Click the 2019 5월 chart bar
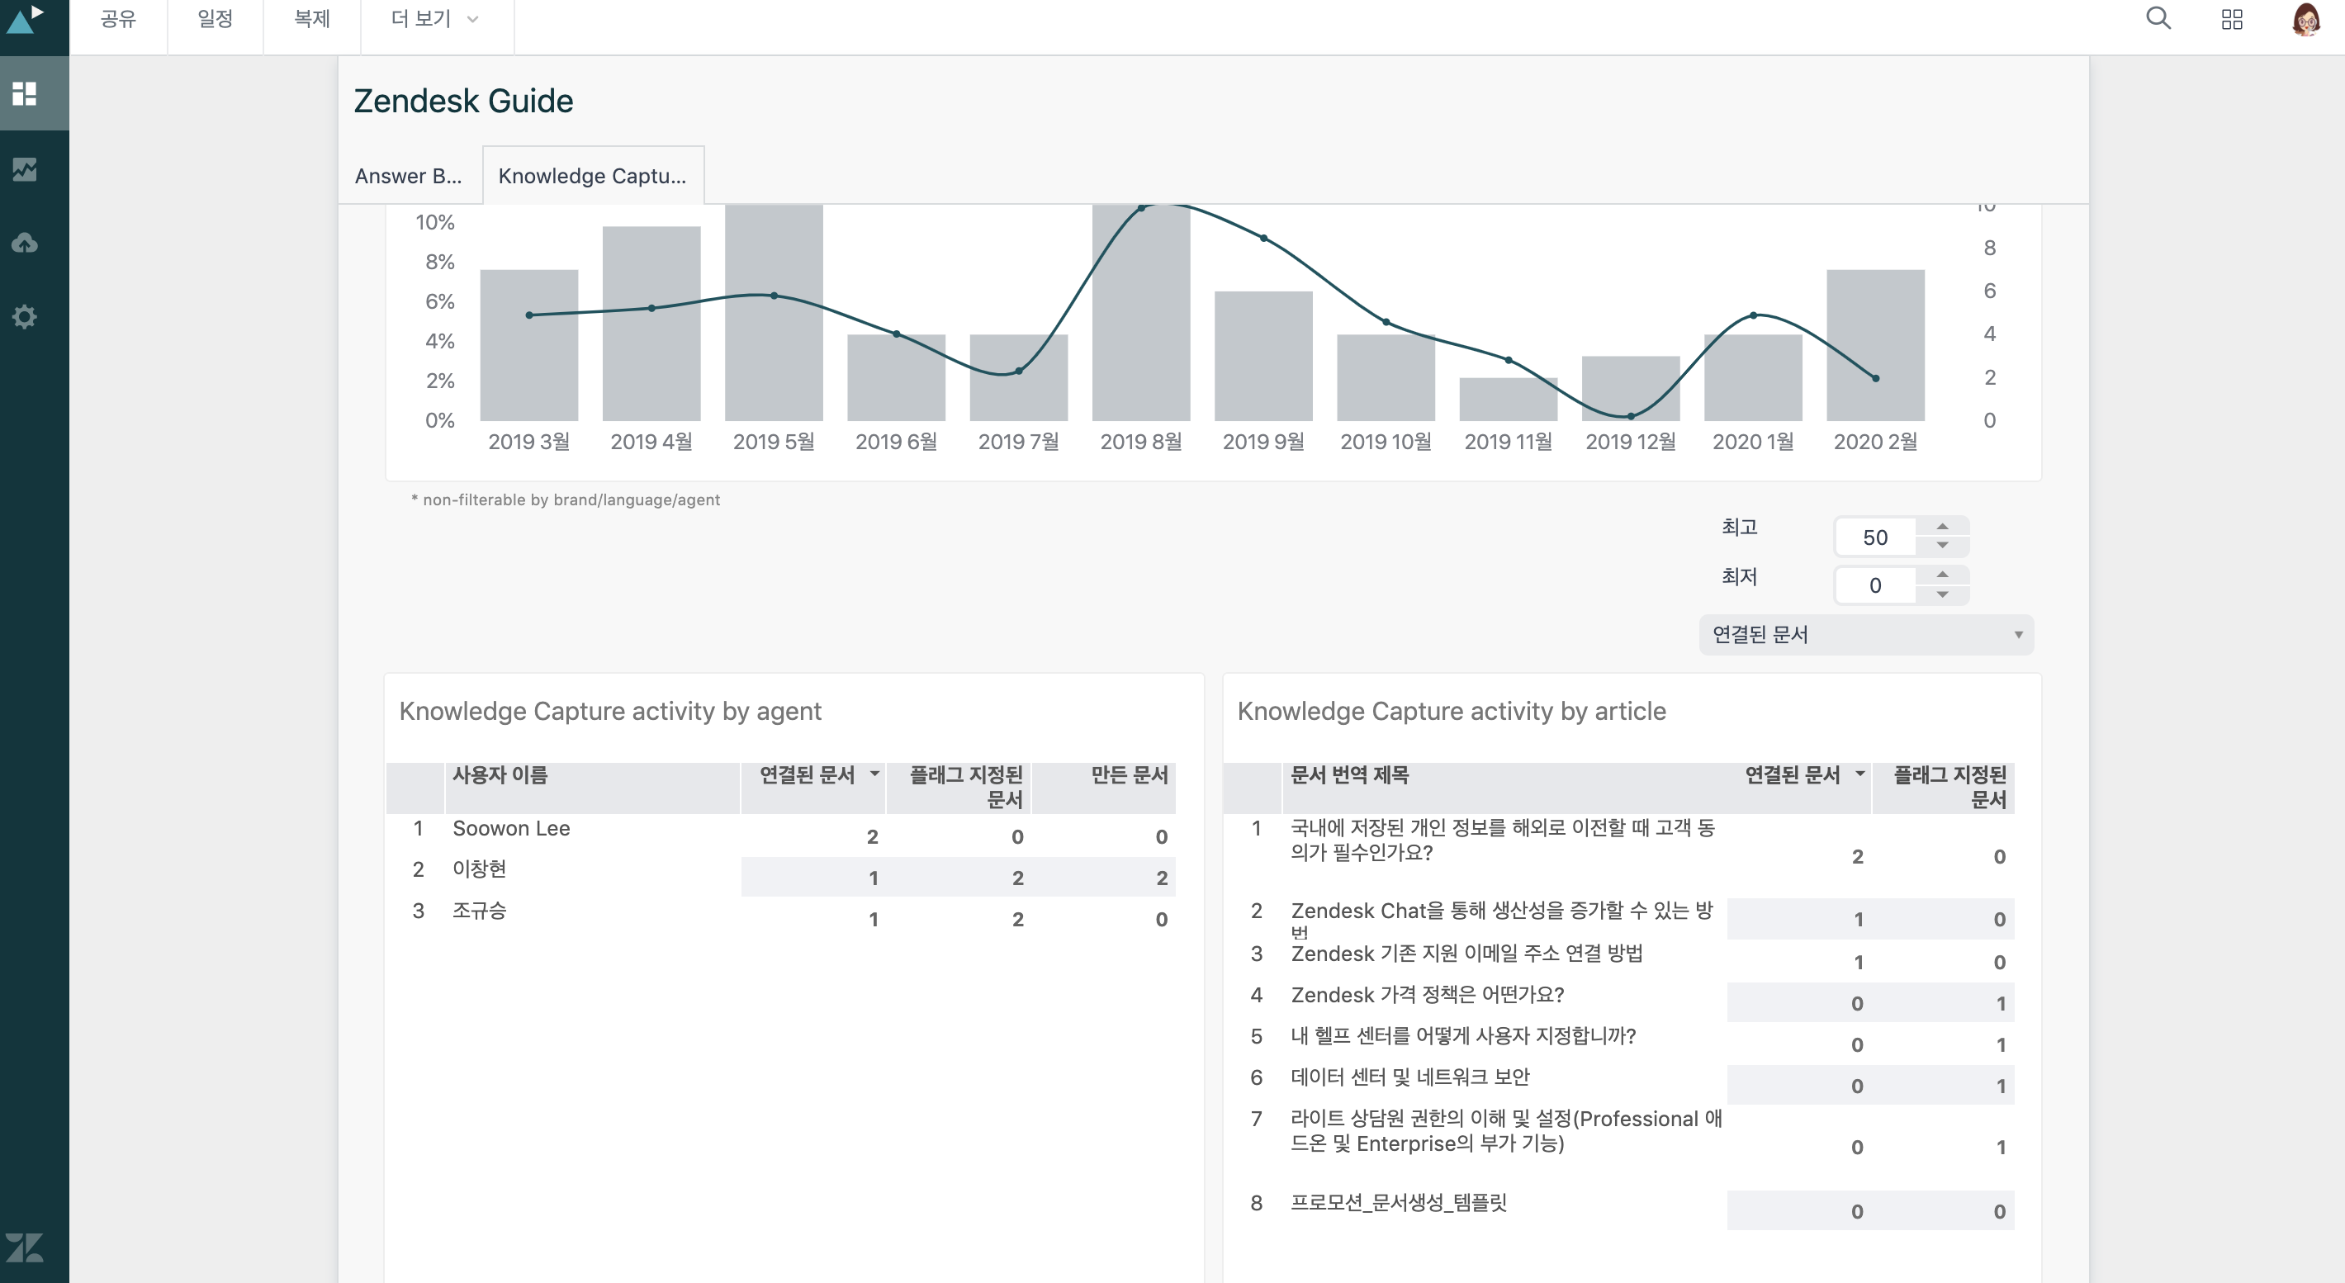Image resolution: width=2345 pixels, height=1283 pixels. 774,312
